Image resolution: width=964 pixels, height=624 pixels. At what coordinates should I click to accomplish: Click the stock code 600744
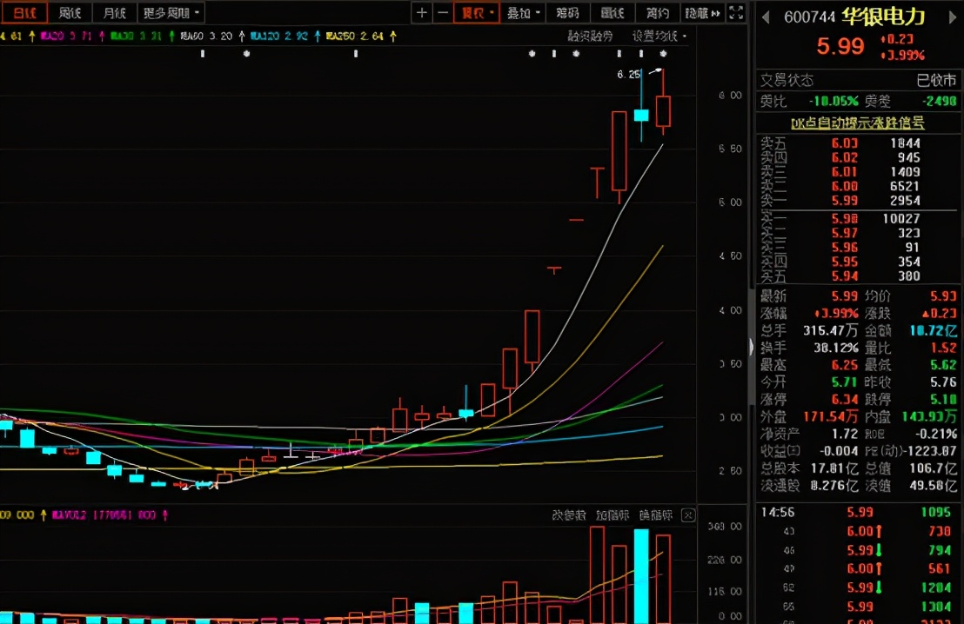(809, 17)
